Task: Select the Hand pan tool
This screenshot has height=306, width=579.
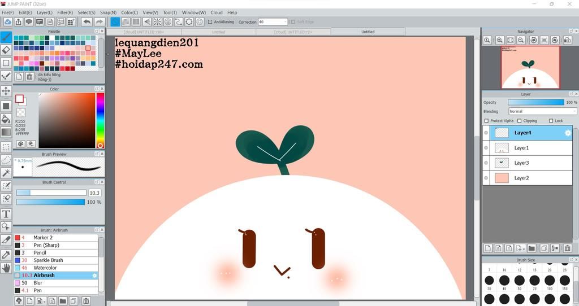Action: 6,268
